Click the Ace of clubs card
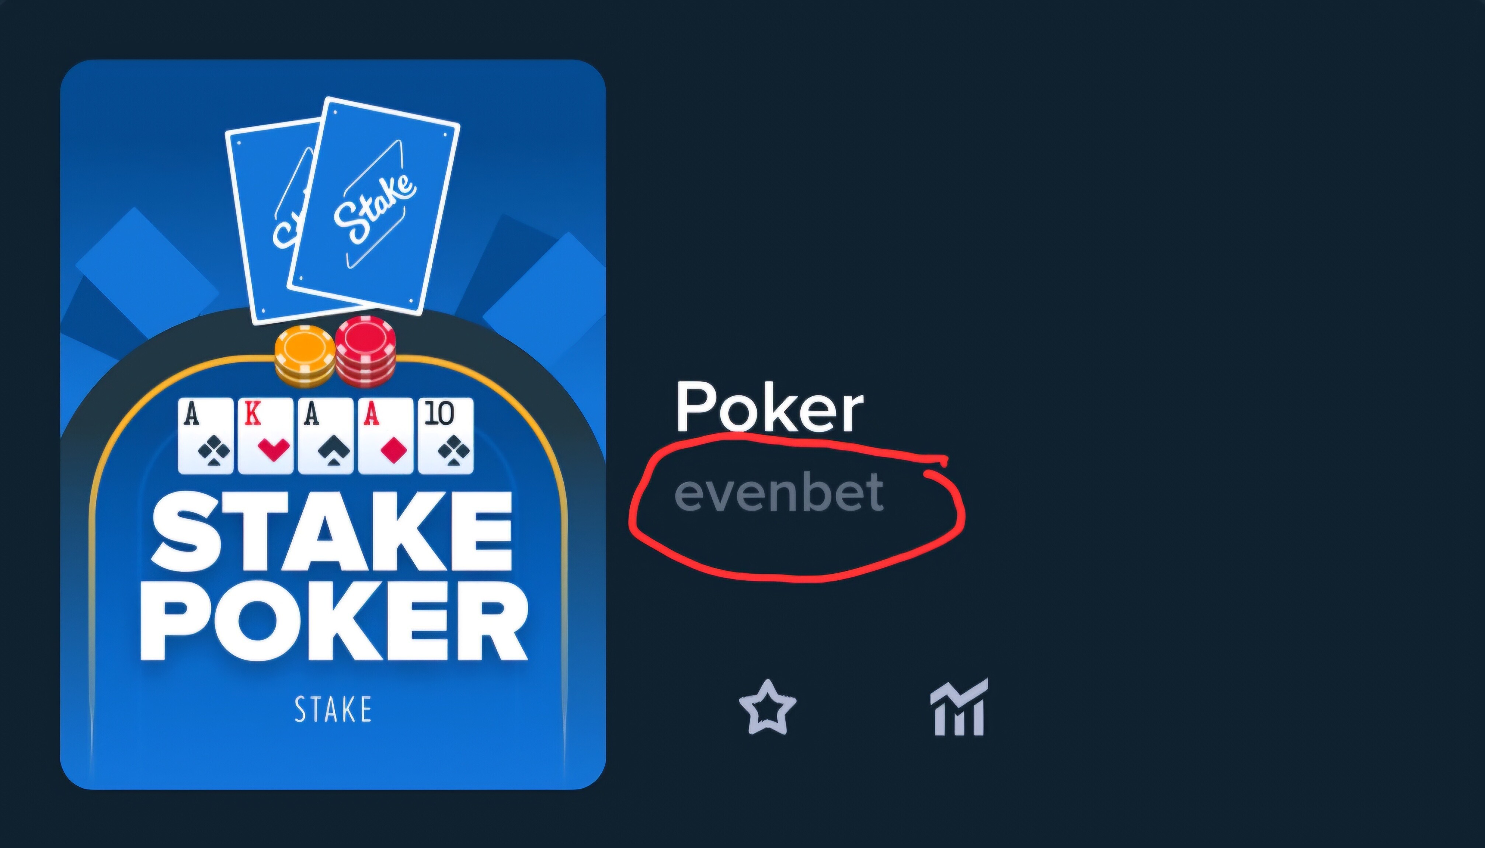 pyautogui.click(x=206, y=436)
